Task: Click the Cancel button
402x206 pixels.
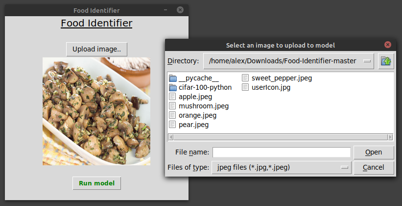Action: coord(374,168)
